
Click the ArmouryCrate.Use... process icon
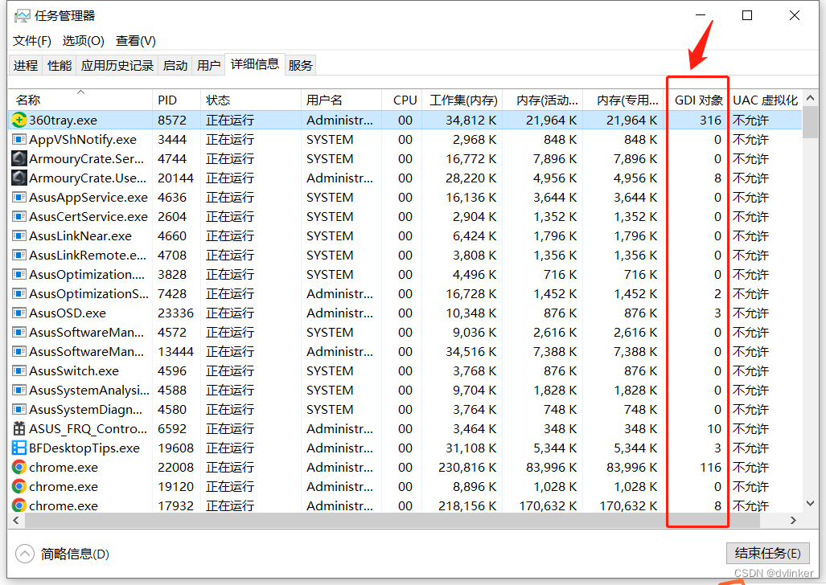19,178
